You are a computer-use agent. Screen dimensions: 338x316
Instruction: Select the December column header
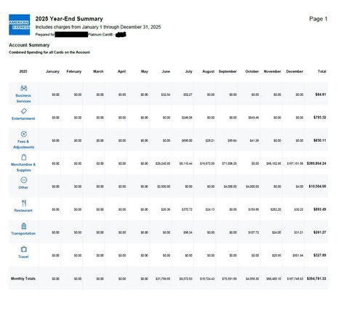(x=294, y=71)
